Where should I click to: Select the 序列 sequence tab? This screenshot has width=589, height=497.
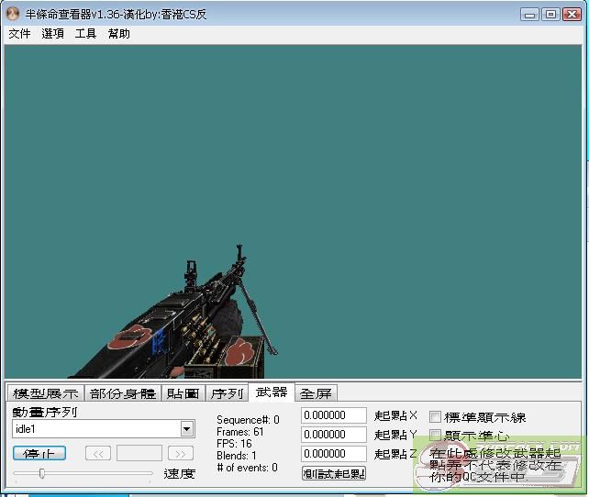[227, 393]
